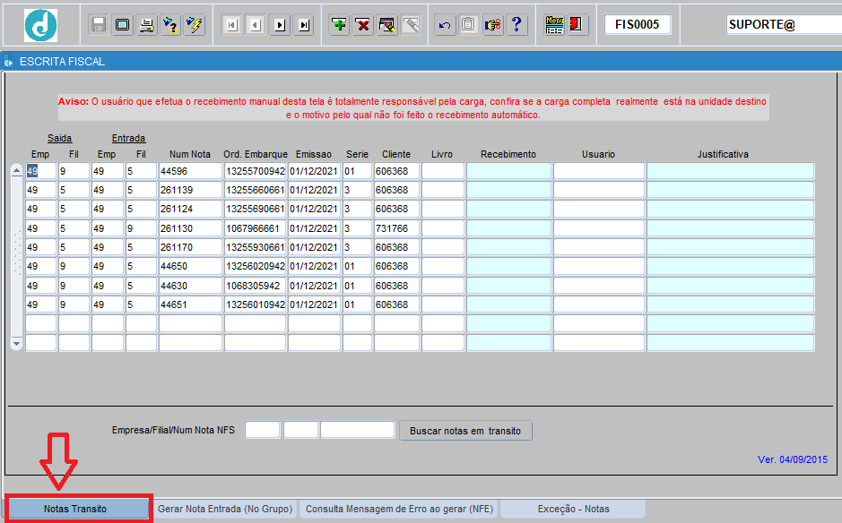Click the Undo arrow icon
842x523 pixels.
pyautogui.click(x=445, y=25)
